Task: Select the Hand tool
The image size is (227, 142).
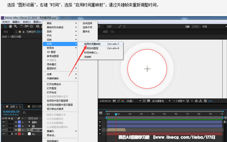Action: [x=10, y=26]
